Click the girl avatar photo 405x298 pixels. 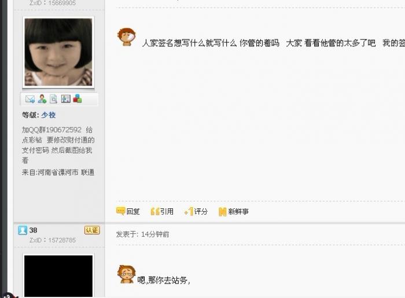click(58, 52)
